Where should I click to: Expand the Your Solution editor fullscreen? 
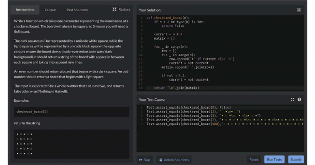(299, 10)
